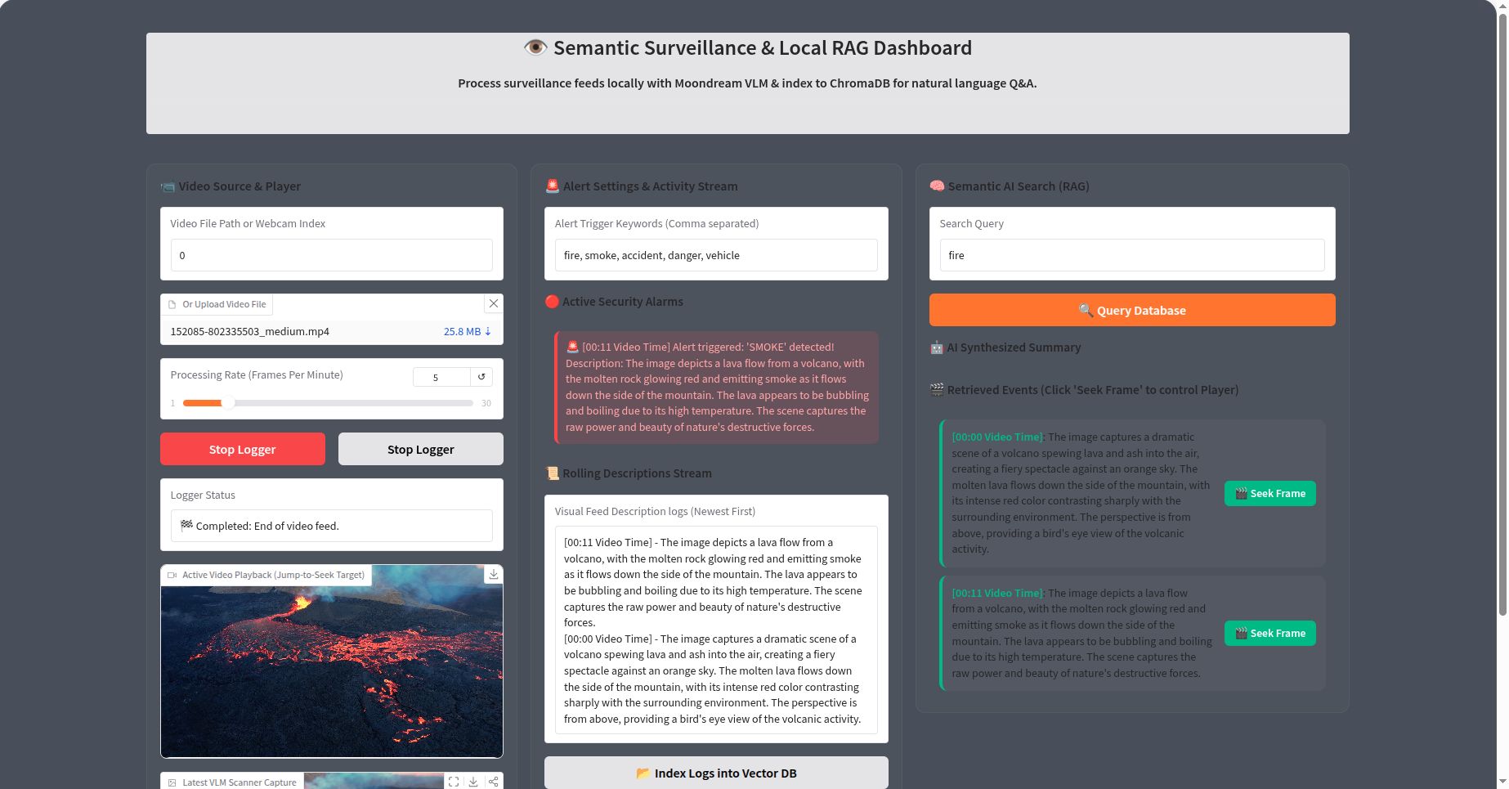Click '[00:11 Video Time]' timestamp in retrieved events

pos(998,593)
